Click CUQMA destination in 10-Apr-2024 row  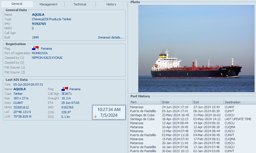(230, 127)
